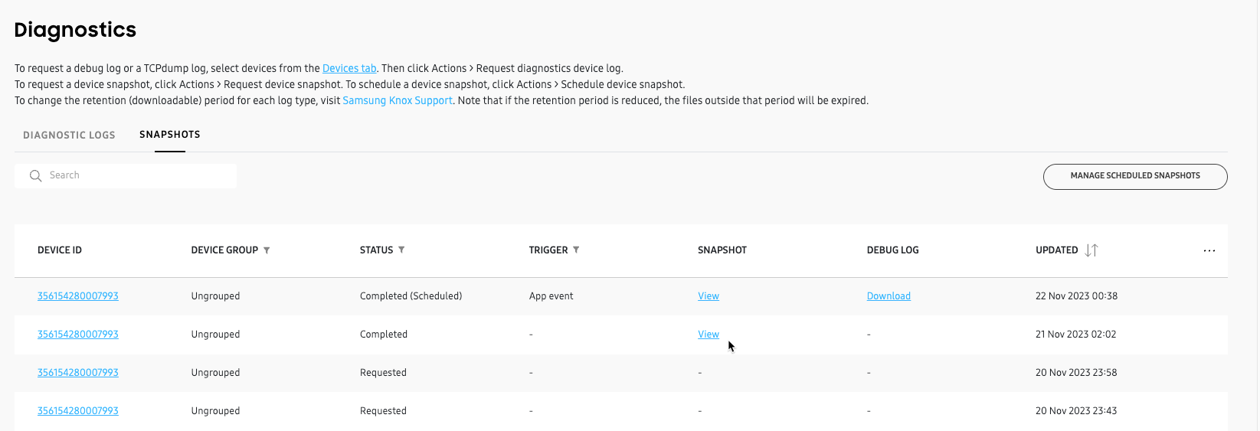Select the '20 Nov 2023 23:58' timestamp
The width and height of the screenshot is (1260, 431).
click(1076, 373)
